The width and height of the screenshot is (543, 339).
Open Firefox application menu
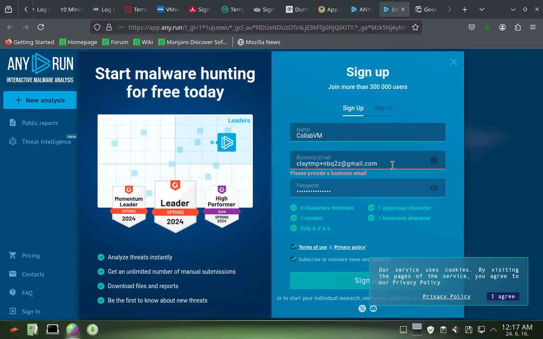(x=533, y=27)
